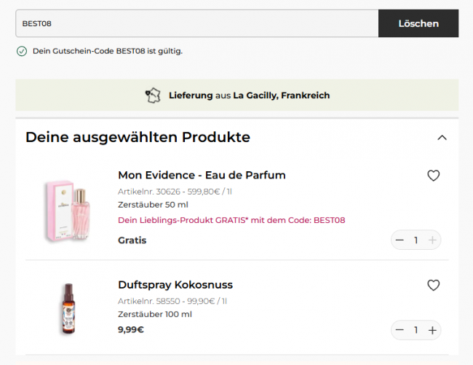
Task: Add Mon Evidence perfume to wishlist heart
Action: (x=433, y=176)
